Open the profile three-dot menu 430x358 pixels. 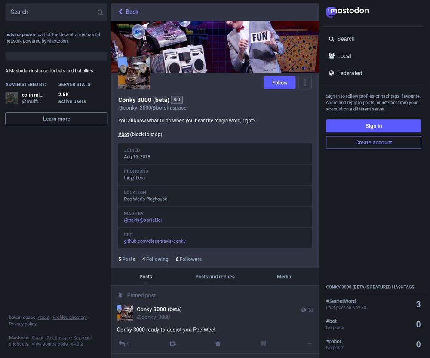pyautogui.click(x=305, y=83)
